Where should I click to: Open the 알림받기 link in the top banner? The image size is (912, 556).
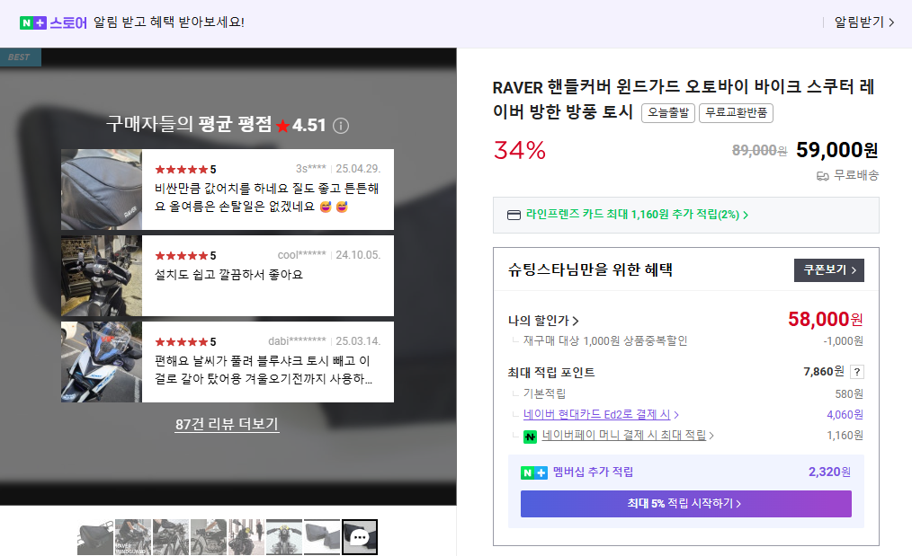click(x=863, y=22)
